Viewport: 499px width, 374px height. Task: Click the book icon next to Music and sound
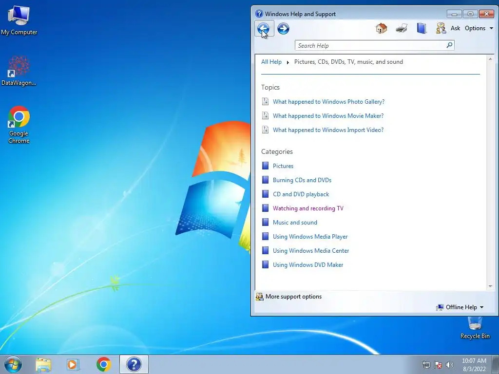(x=265, y=222)
